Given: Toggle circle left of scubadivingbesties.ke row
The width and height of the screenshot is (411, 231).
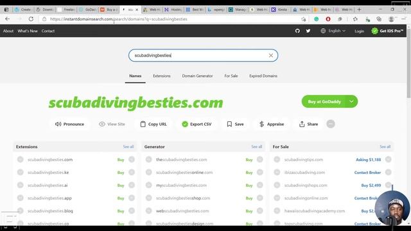Looking at the screenshot, I should click(x=20, y=173).
